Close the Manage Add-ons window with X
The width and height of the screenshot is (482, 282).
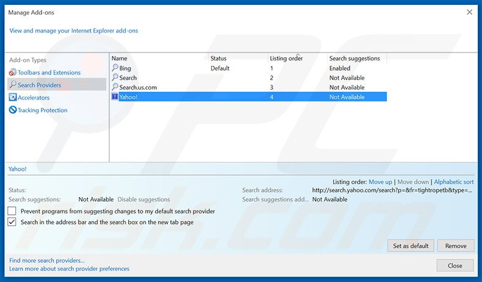coord(469,12)
